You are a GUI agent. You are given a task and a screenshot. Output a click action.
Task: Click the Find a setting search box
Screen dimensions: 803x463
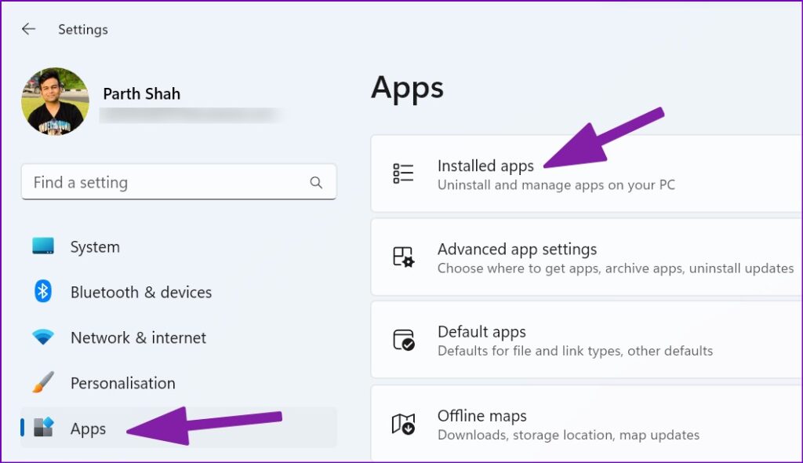point(157,181)
